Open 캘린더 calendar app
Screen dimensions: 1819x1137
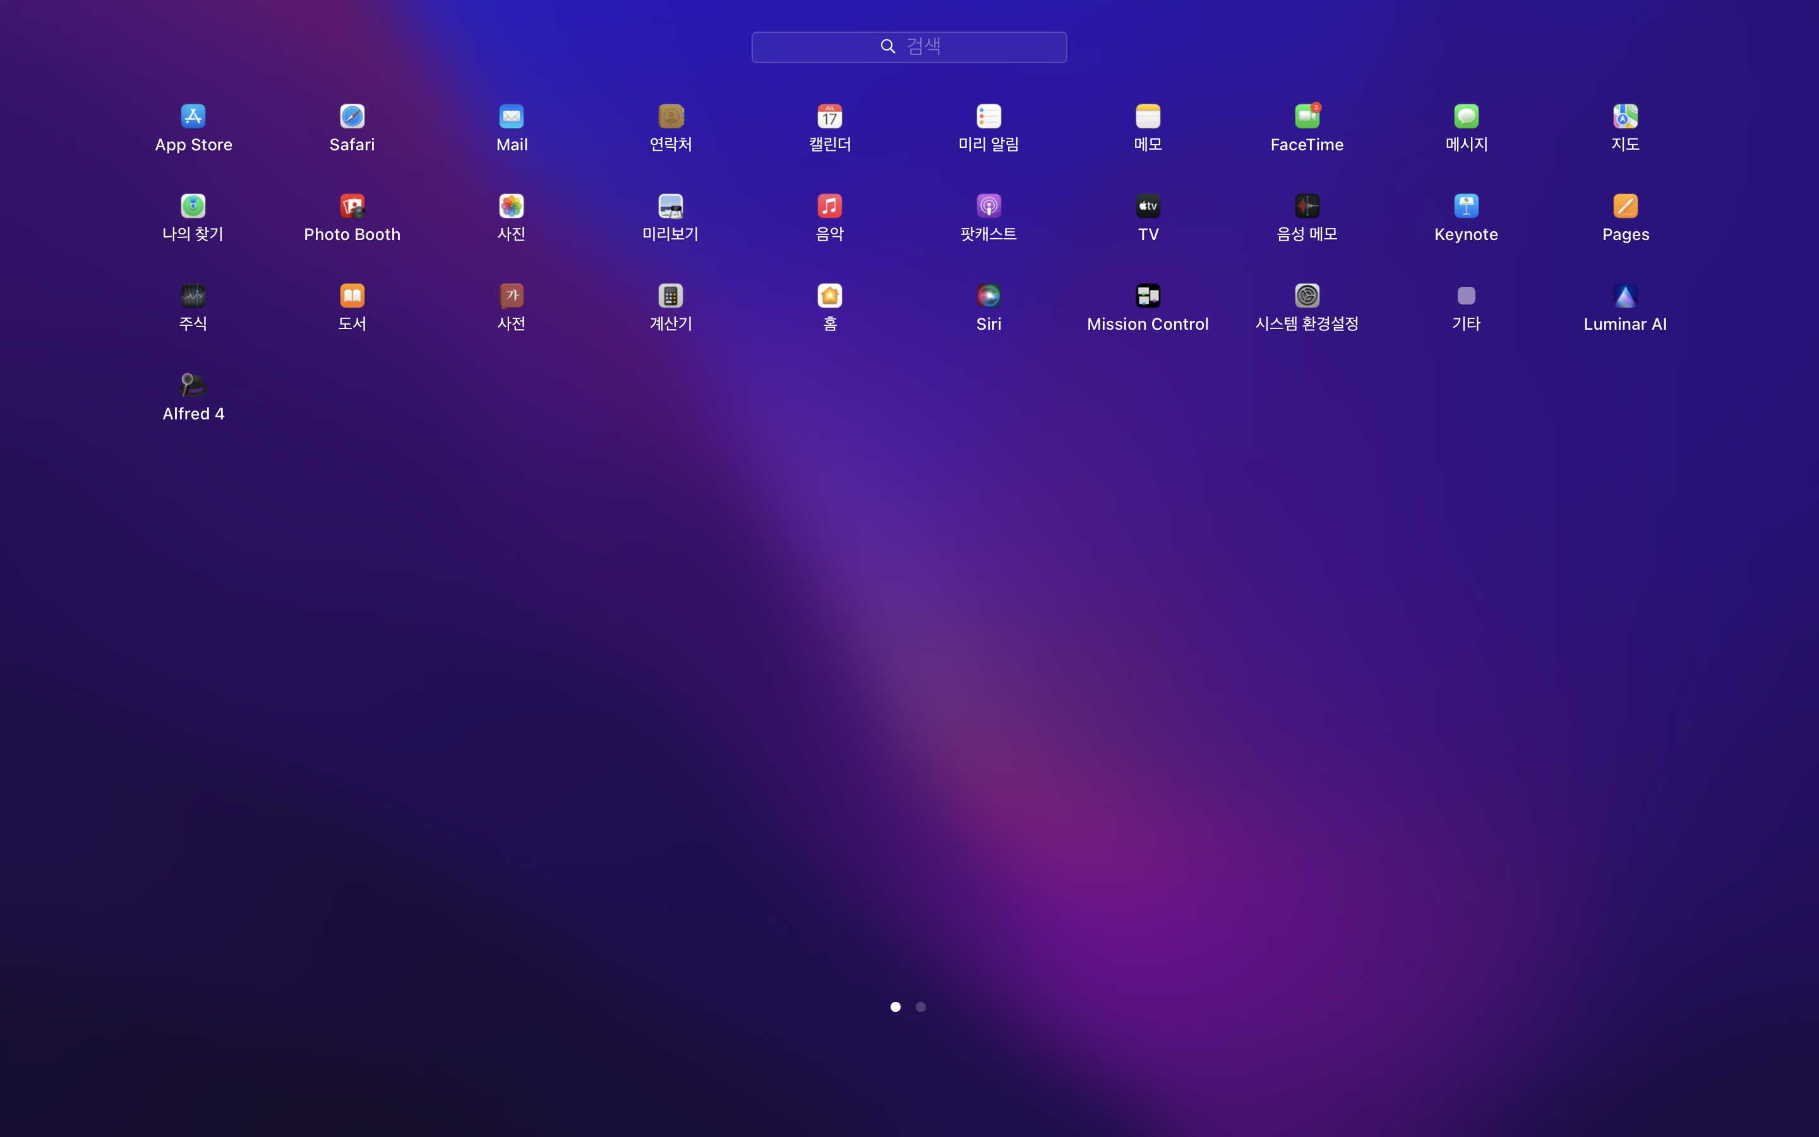coord(830,117)
